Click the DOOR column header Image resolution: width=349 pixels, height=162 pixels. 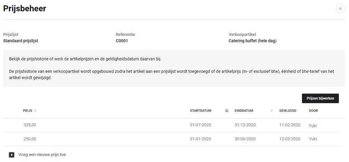(x=313, y=111)
